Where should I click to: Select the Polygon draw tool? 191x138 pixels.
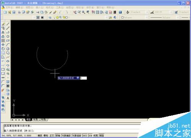8,36
